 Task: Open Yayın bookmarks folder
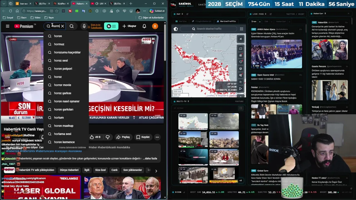point(49,17)
